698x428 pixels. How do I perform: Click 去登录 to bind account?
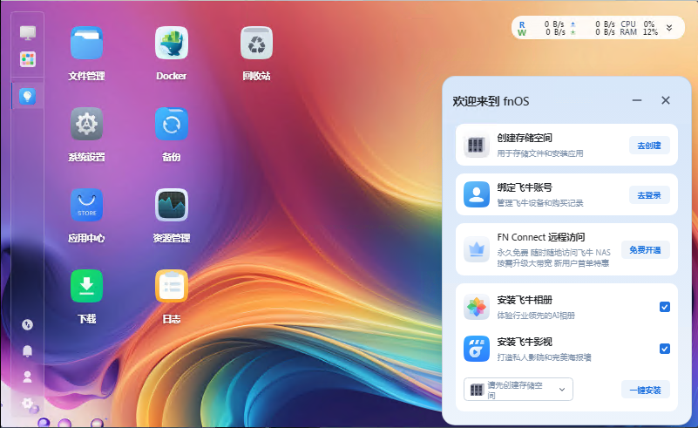(x=649, y=195)
